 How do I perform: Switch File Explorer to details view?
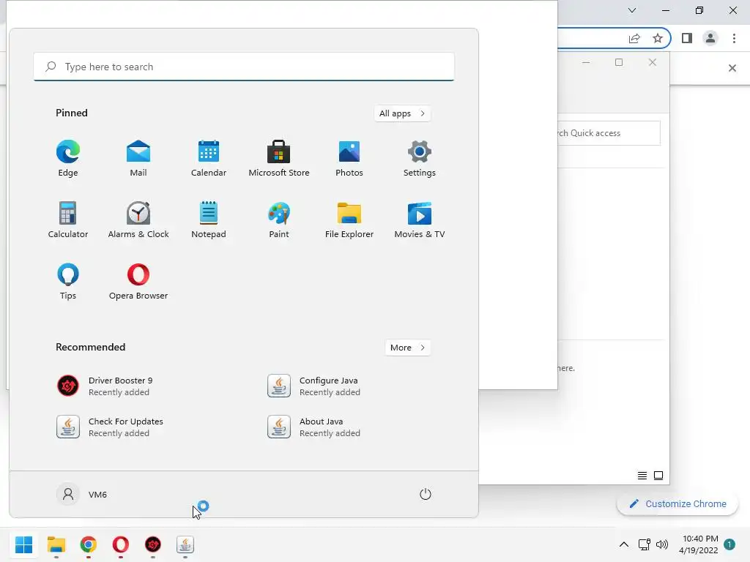tap(642, 476)
